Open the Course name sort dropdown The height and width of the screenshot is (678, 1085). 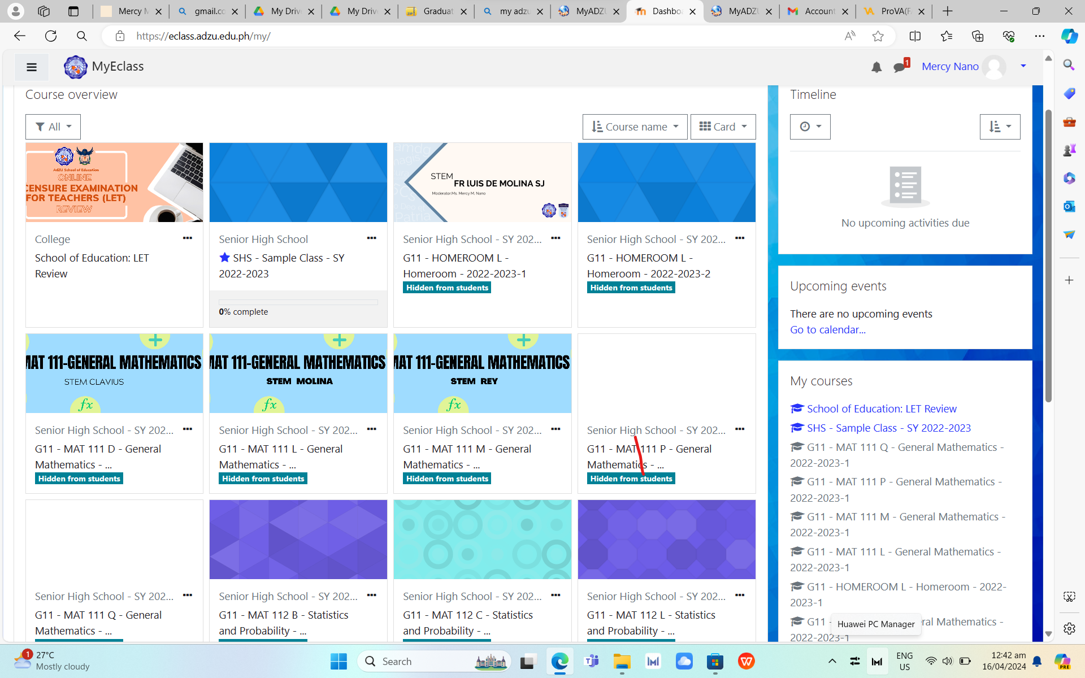pos(634,126)
